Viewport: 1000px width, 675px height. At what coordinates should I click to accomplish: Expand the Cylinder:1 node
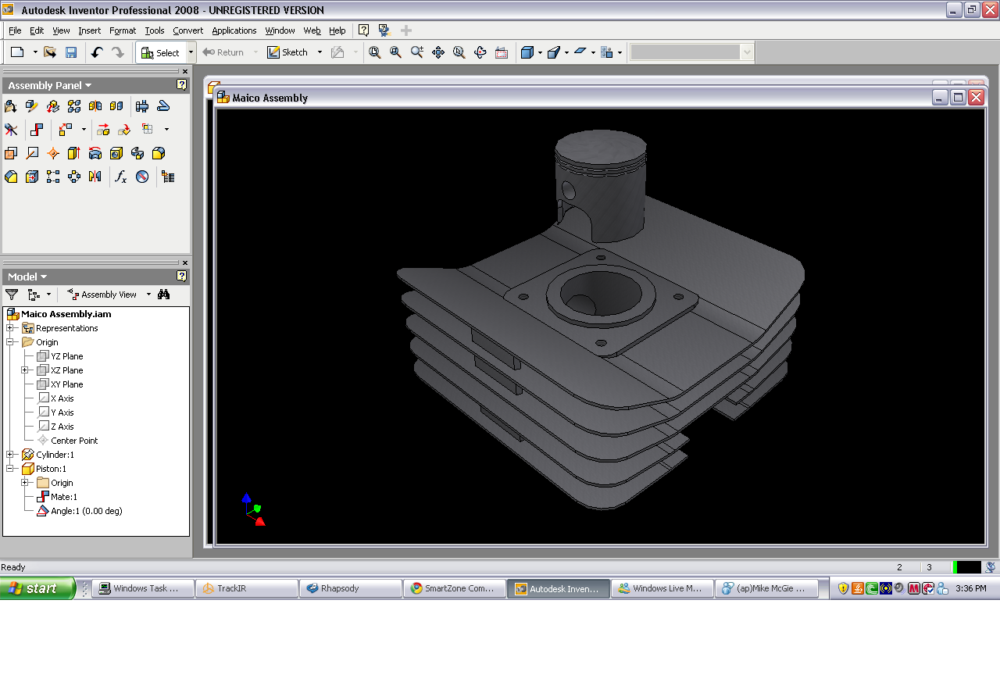[x=10, y=455]
